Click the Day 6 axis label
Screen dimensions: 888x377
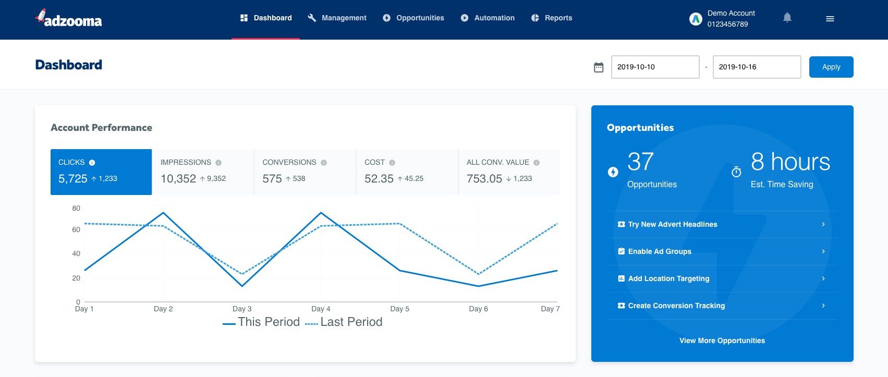coord(479,309)
